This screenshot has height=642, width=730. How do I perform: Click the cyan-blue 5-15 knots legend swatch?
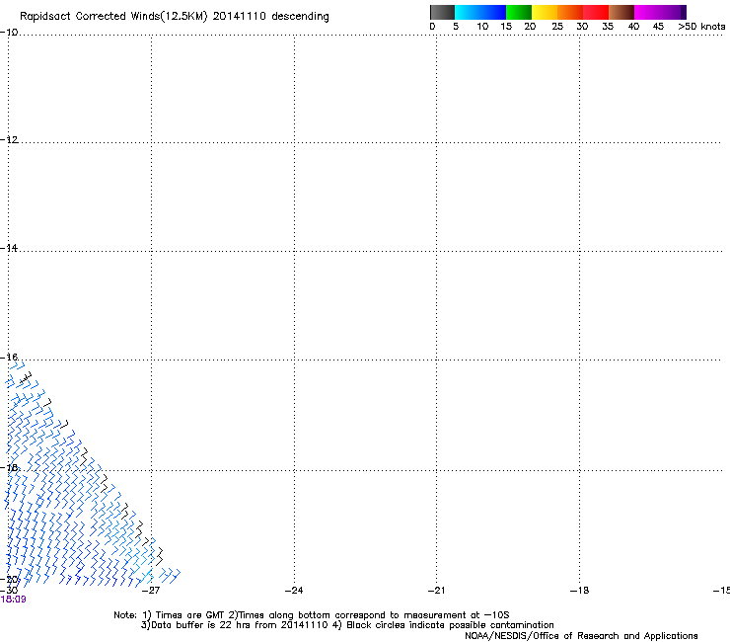point(480,12)
